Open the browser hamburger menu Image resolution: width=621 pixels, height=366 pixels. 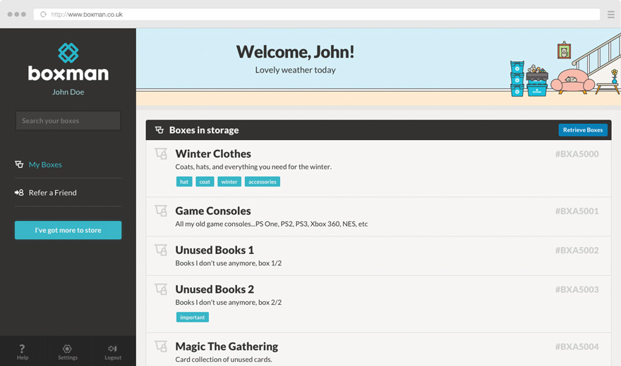[610, 14]
